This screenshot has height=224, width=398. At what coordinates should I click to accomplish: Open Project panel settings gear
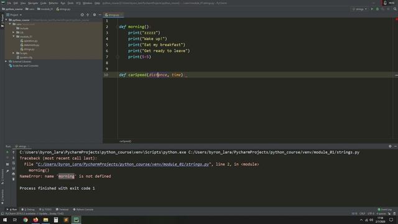[x=95, y=15]
